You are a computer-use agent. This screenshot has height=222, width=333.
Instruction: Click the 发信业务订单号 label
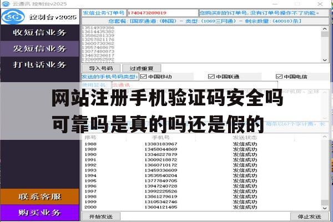104,13
